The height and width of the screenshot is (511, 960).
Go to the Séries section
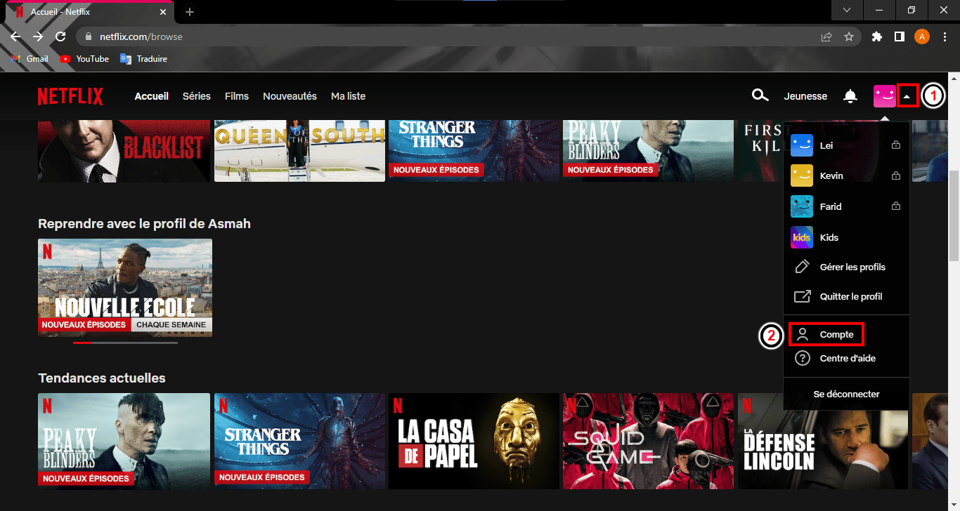click(x=197, y=96)
